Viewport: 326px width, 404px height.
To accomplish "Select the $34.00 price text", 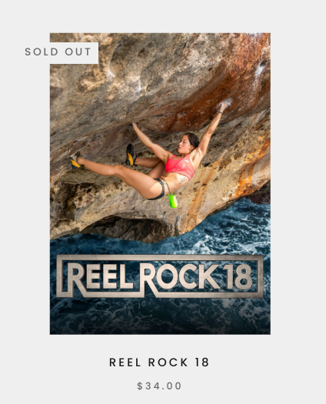I will [159, 386].
